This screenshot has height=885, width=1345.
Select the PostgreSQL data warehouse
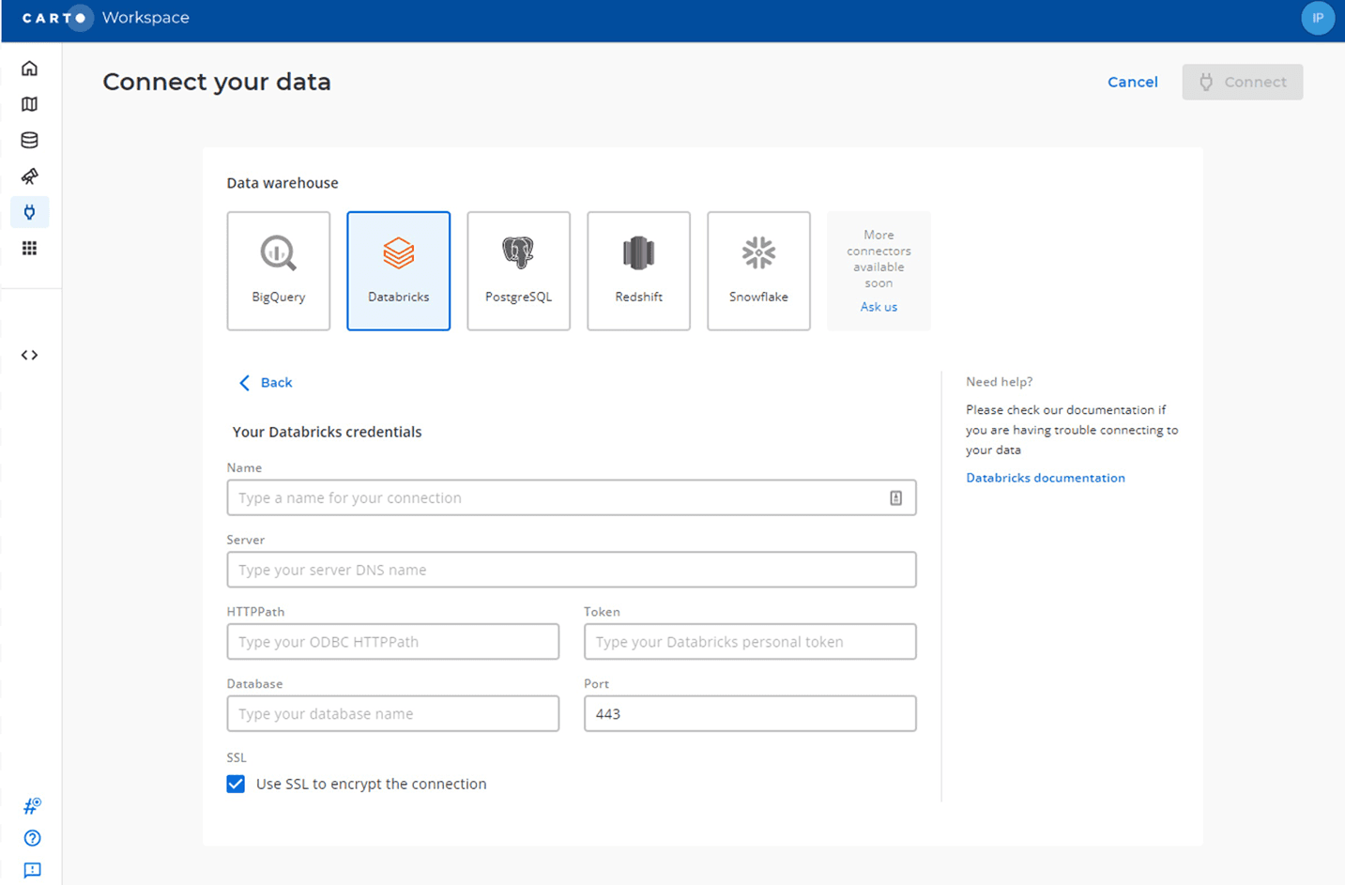click(518, 270)
